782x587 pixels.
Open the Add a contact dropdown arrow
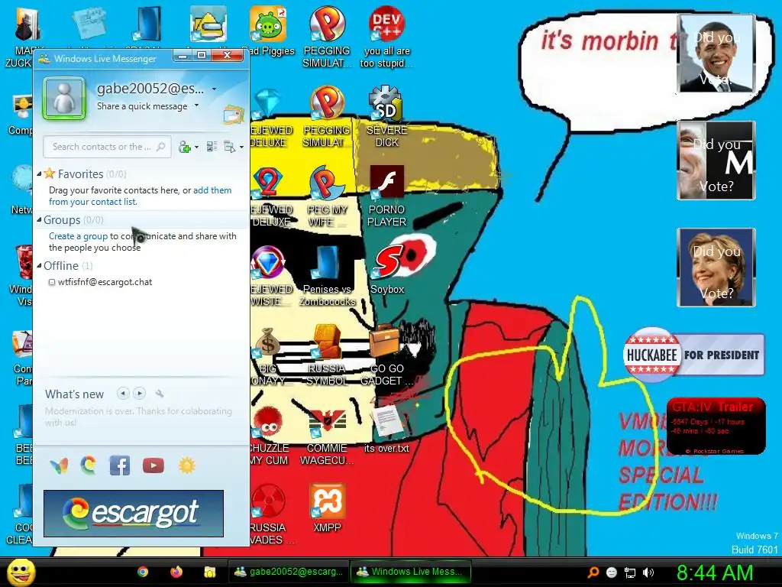tap(196, 147)
